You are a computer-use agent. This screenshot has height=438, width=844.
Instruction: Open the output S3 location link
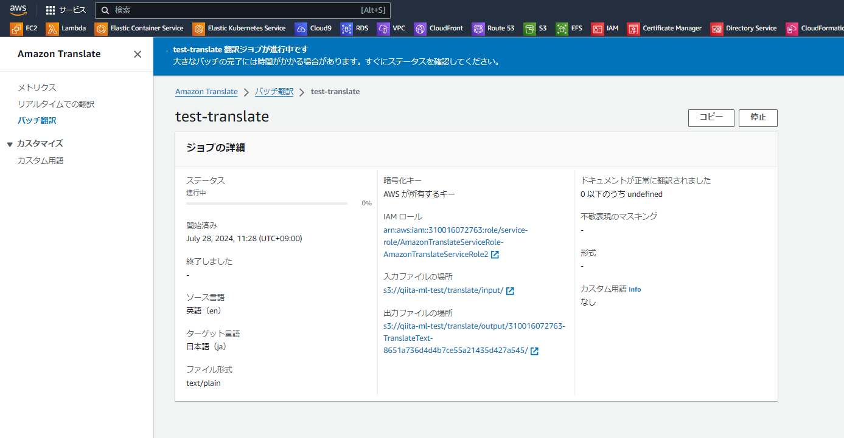point(474,338)
